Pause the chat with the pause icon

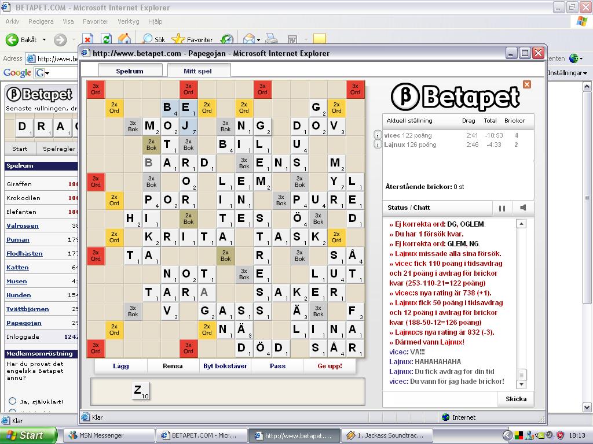[x=502, y=208]
